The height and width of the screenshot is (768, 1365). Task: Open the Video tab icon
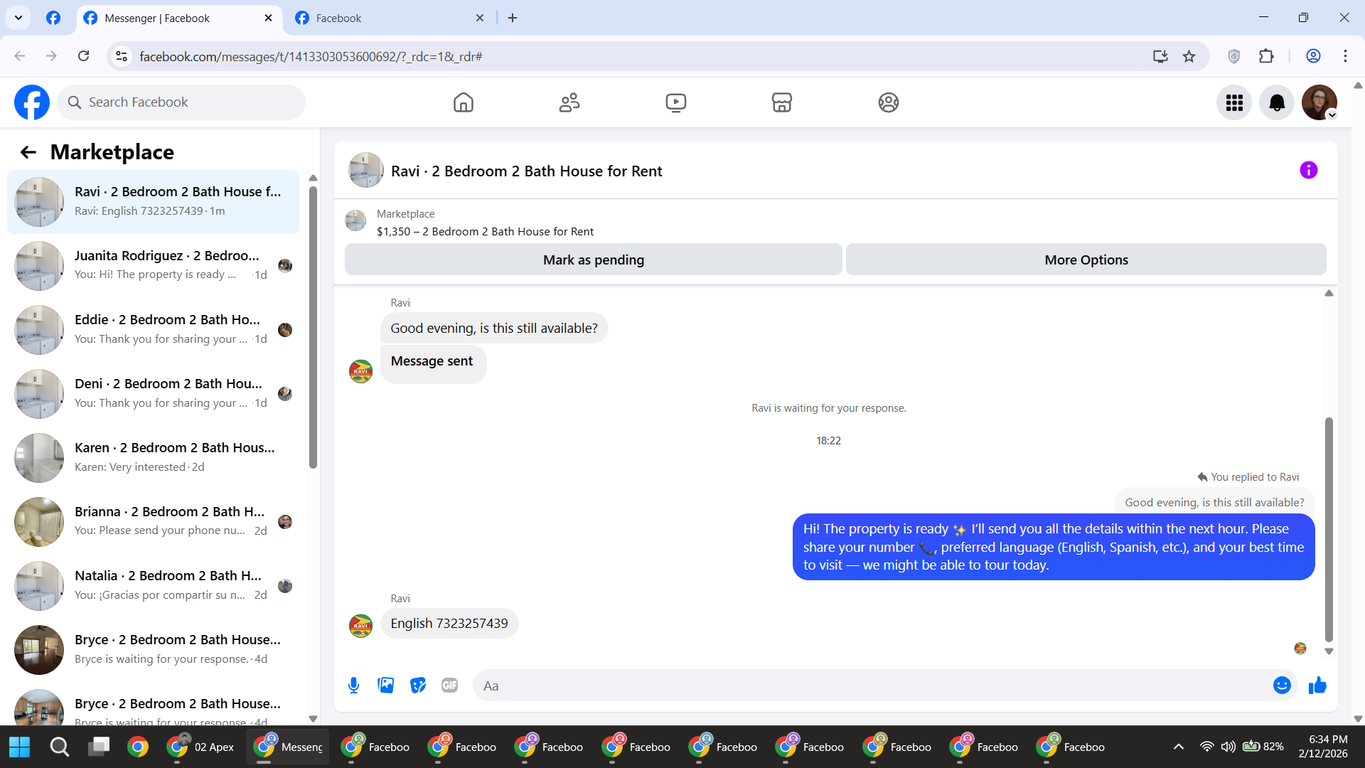click(676, 102)
